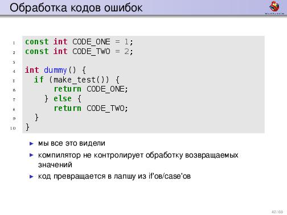Click the bullet arrow before 'компилятор'
Image resolution: width=287 pixels, height=215 pixels.
click(32, 155)
